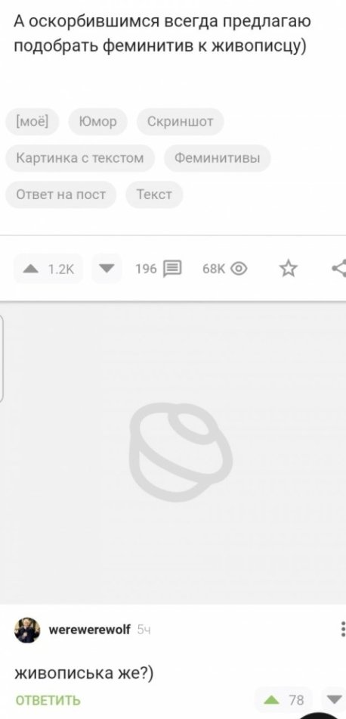
Task: Share the post via the share icon
Action: pyautogui.click(x=339, y=268)
